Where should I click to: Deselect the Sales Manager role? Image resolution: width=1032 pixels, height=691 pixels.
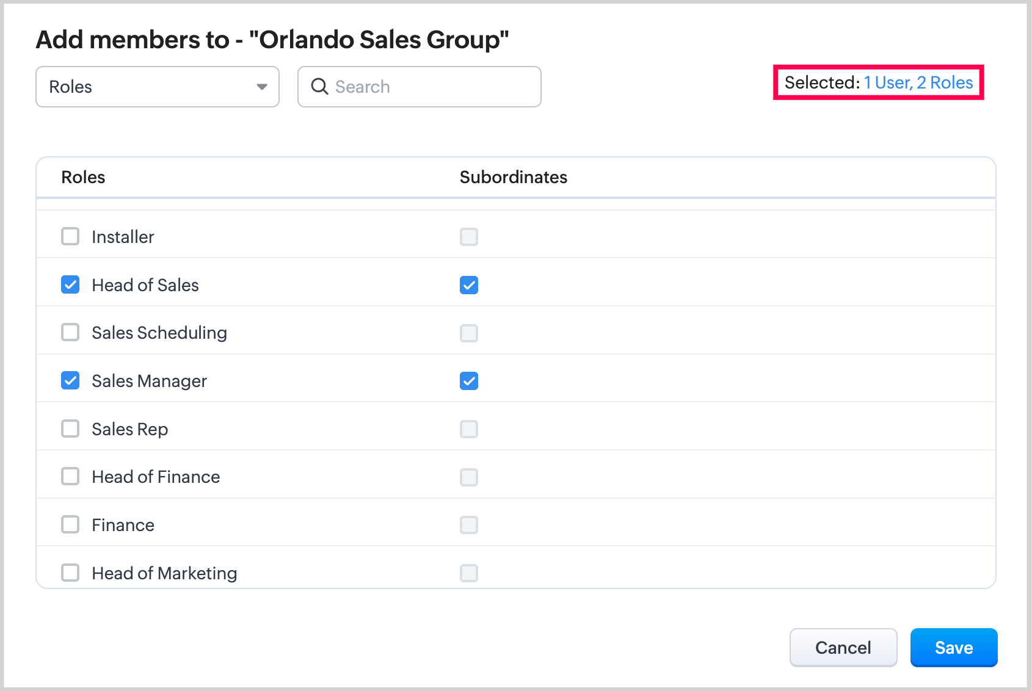(70, 381)
